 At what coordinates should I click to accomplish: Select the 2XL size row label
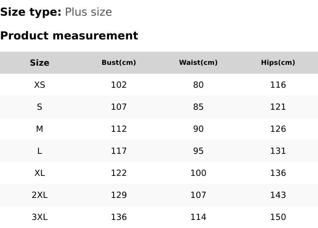pyautogui.click(x=39, y=195)
